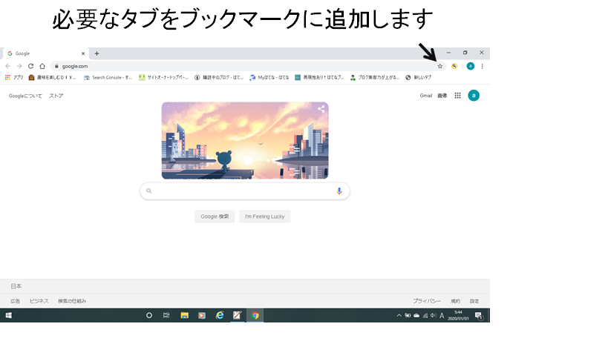
Task: Open the 画像 images link
Action: (442, 96)
